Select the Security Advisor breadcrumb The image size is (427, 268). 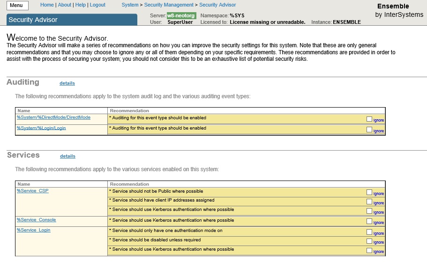(217, 5)
